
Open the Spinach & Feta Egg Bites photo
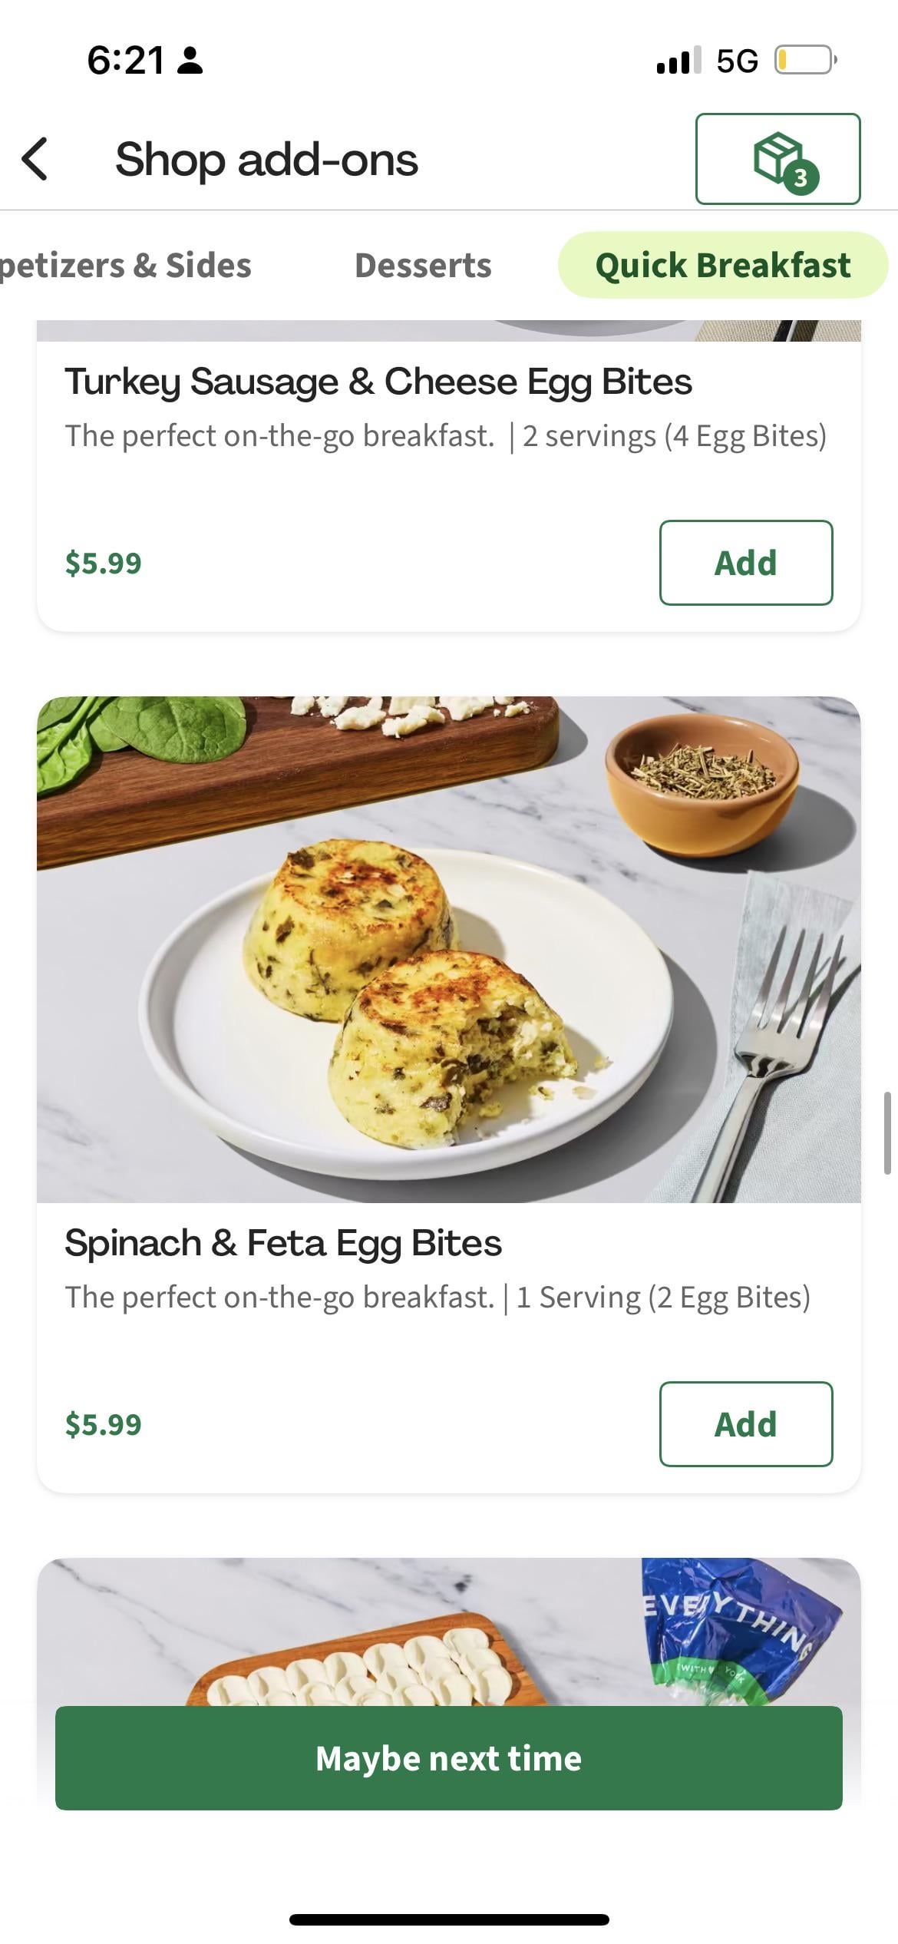pyautogui.click(x=448, y=949)
